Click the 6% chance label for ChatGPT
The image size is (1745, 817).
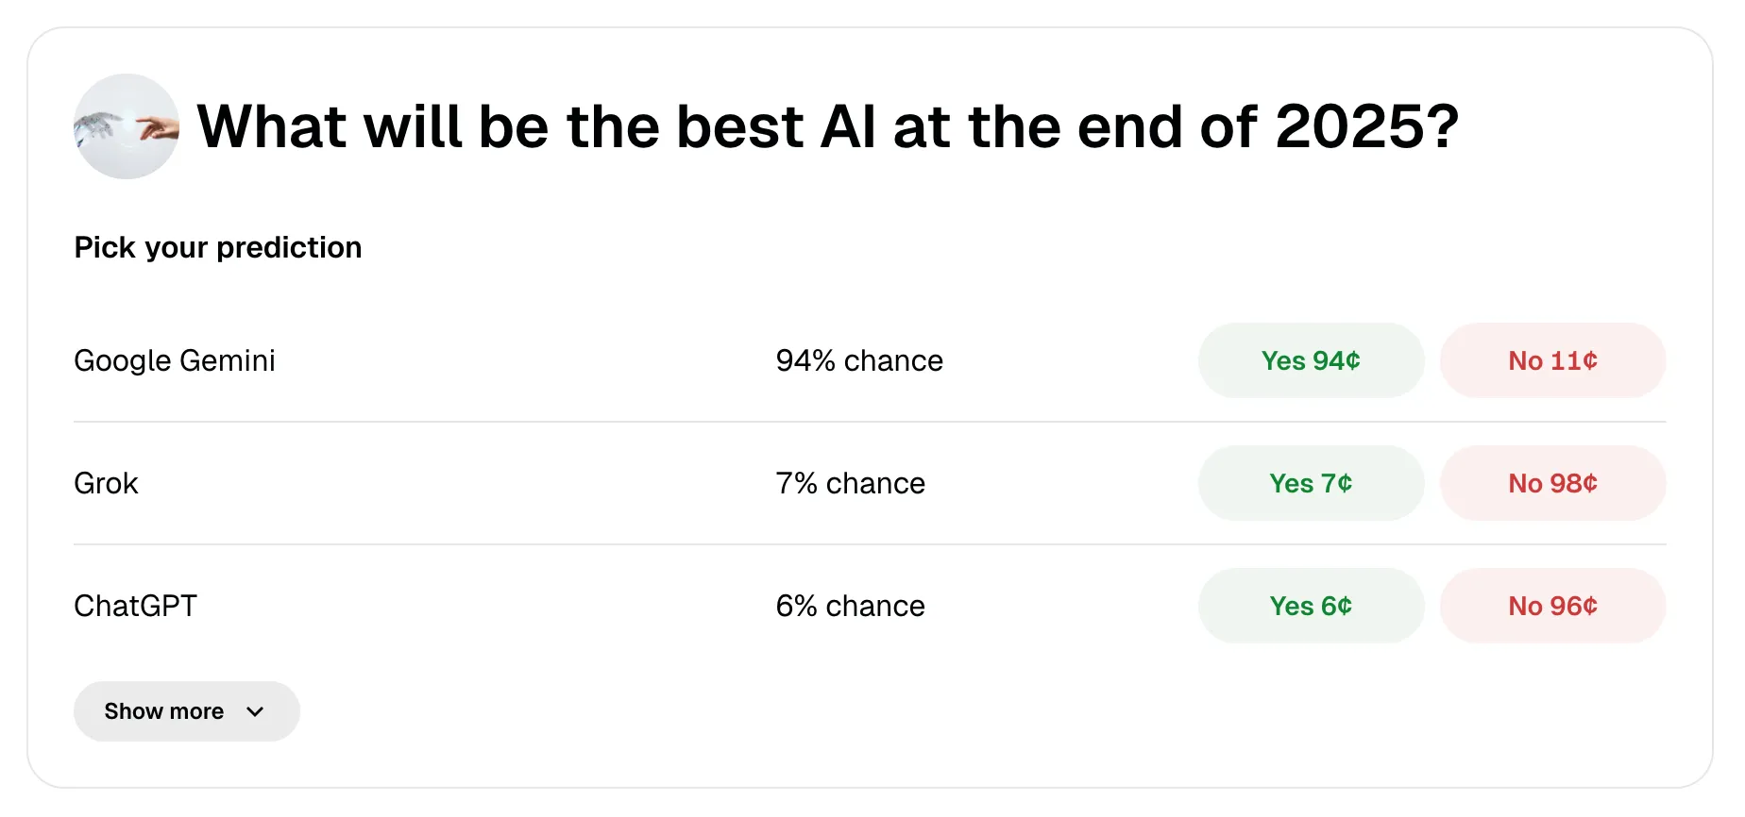[849, 606]
